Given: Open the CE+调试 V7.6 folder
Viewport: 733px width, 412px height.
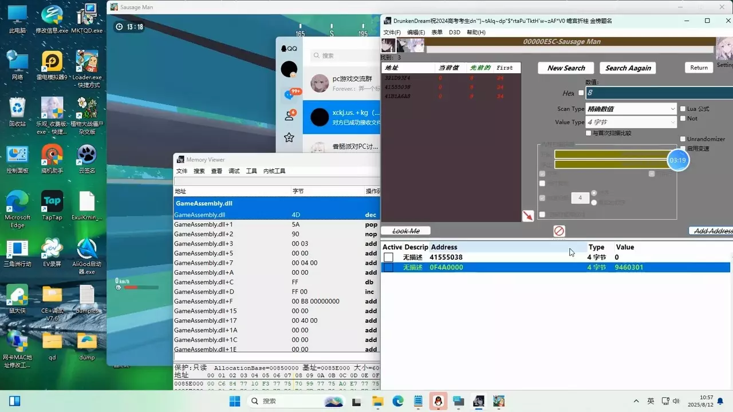Looking at the screenshot, I should tap(52, 303).
